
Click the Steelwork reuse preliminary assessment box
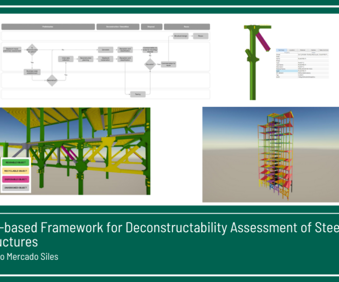(13, 50)
